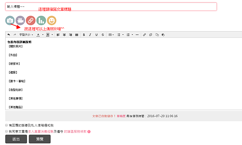Align text to the right
Image resolution: width=242 pixels, height=145 pixels.
[70, 35]
